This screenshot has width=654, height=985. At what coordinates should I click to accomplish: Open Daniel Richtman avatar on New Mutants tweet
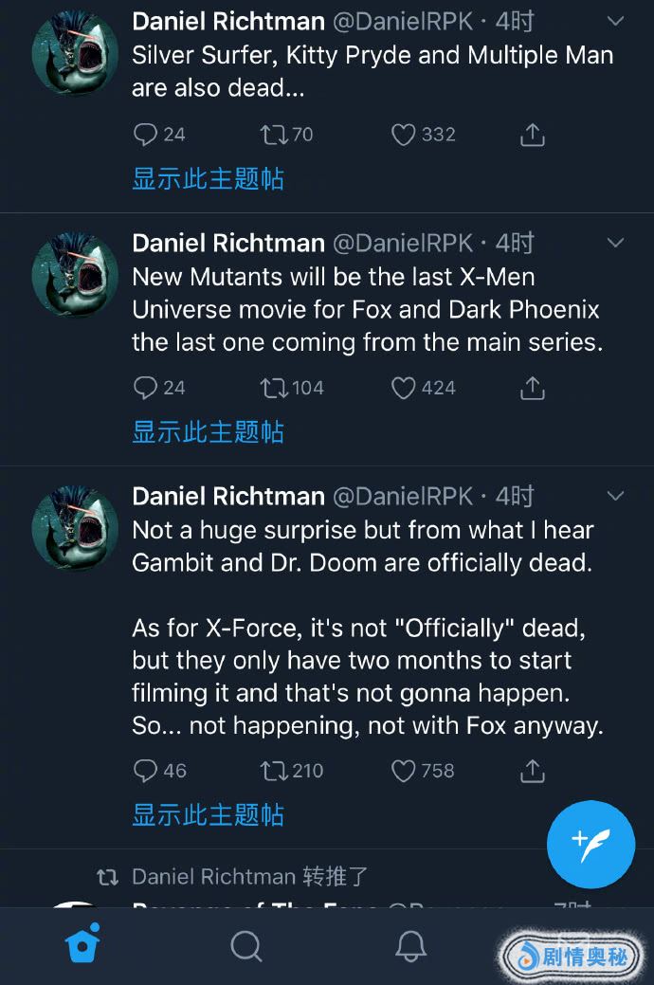(x=76, y=276)
